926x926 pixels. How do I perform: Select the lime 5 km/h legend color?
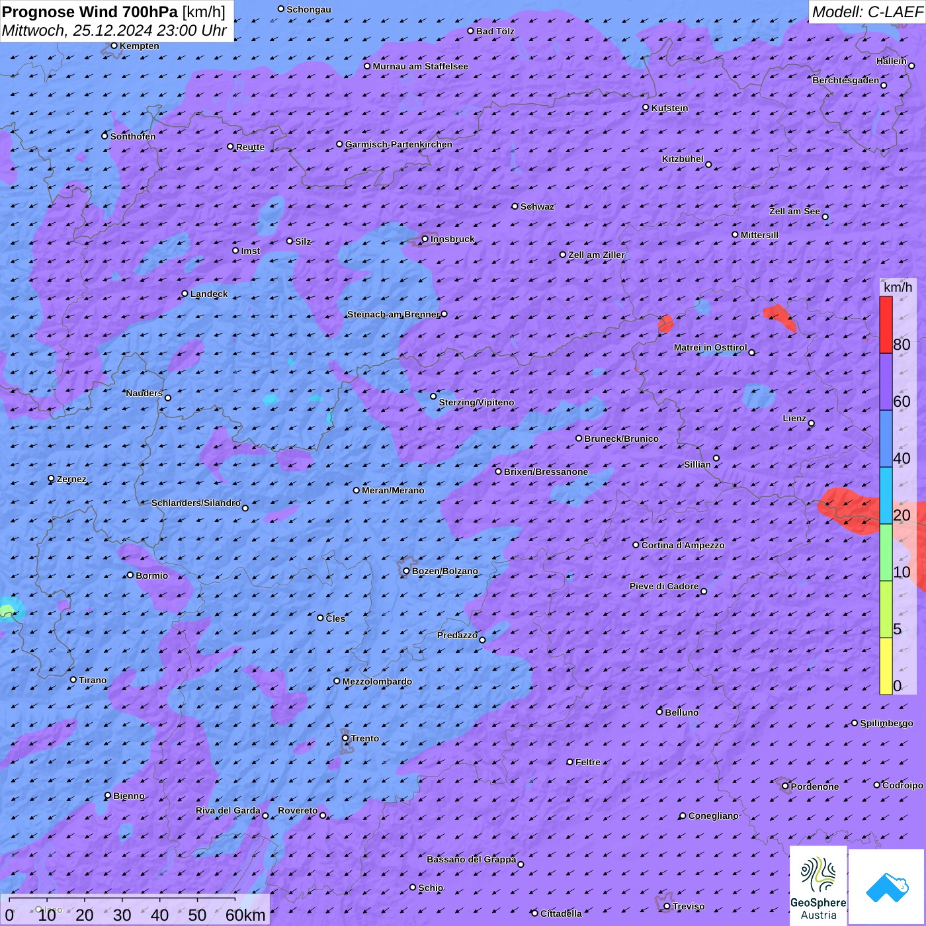[x=886, y=610]
